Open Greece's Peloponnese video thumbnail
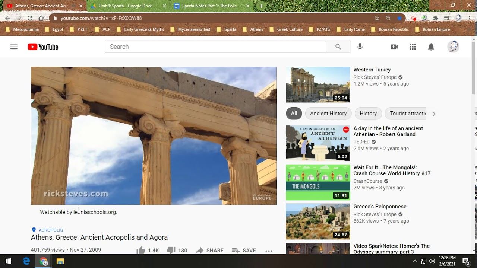 318,221
